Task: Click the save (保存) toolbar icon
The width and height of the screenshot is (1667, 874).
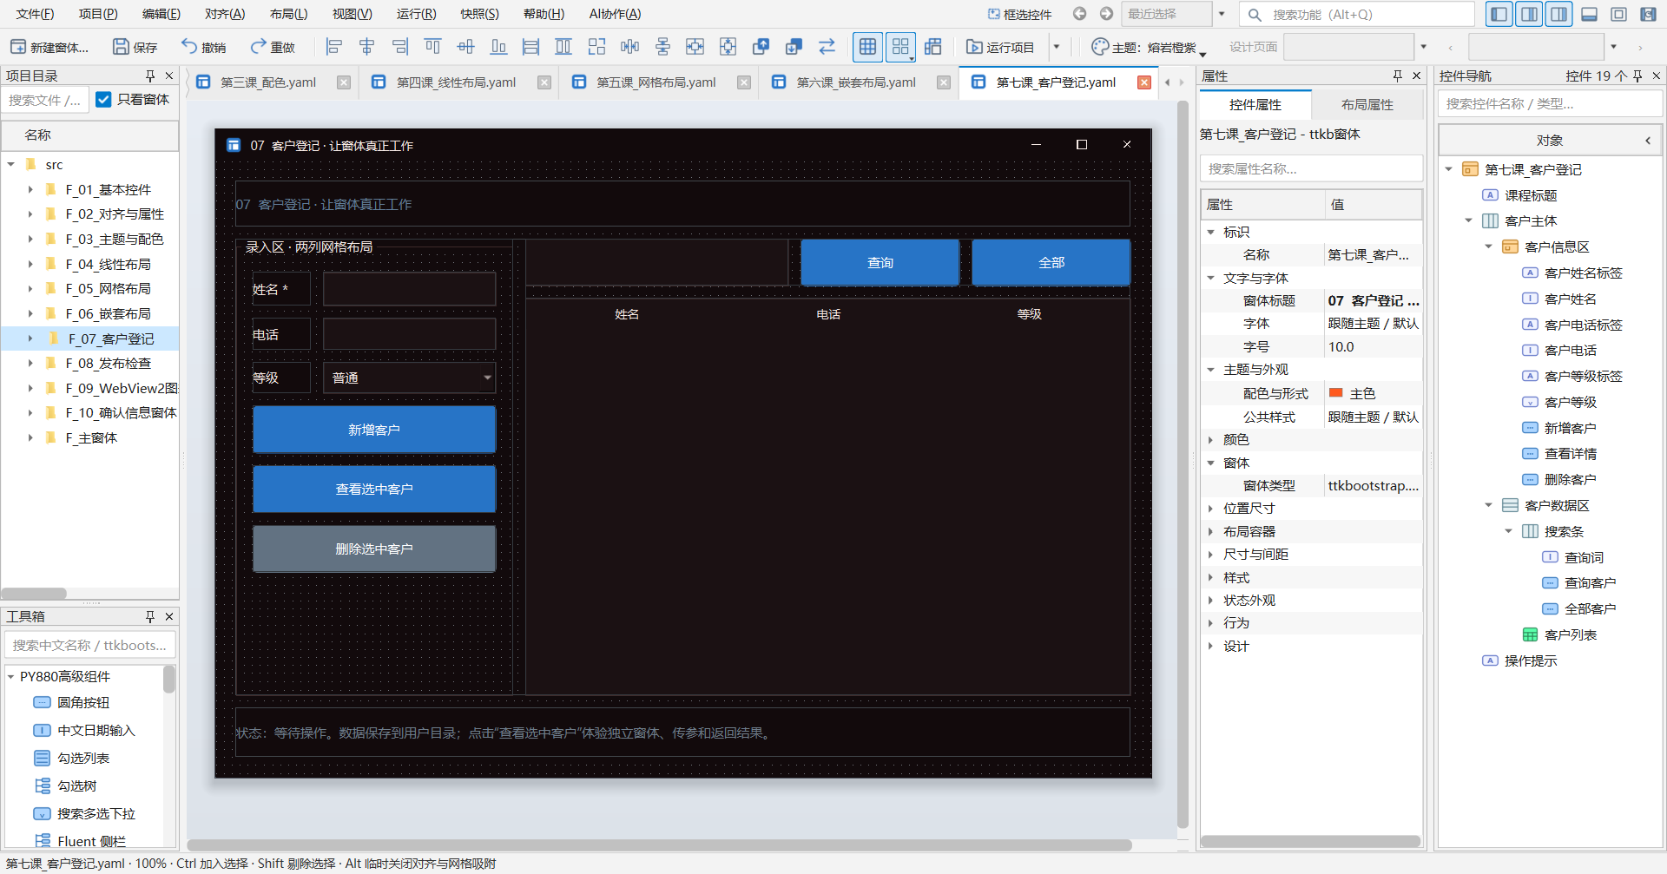Action: 122,47
